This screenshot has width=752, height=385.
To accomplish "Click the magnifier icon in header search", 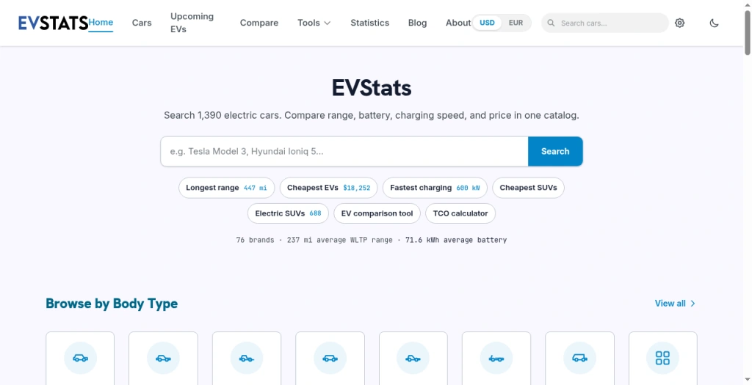I will coord(551,23).
